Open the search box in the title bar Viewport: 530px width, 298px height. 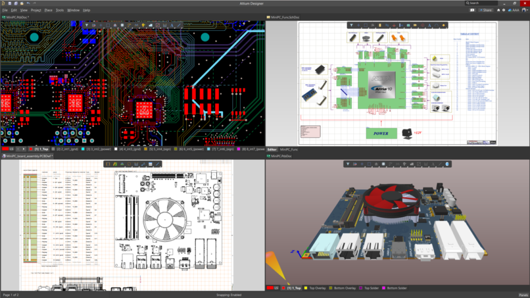(x=481, y=3)
